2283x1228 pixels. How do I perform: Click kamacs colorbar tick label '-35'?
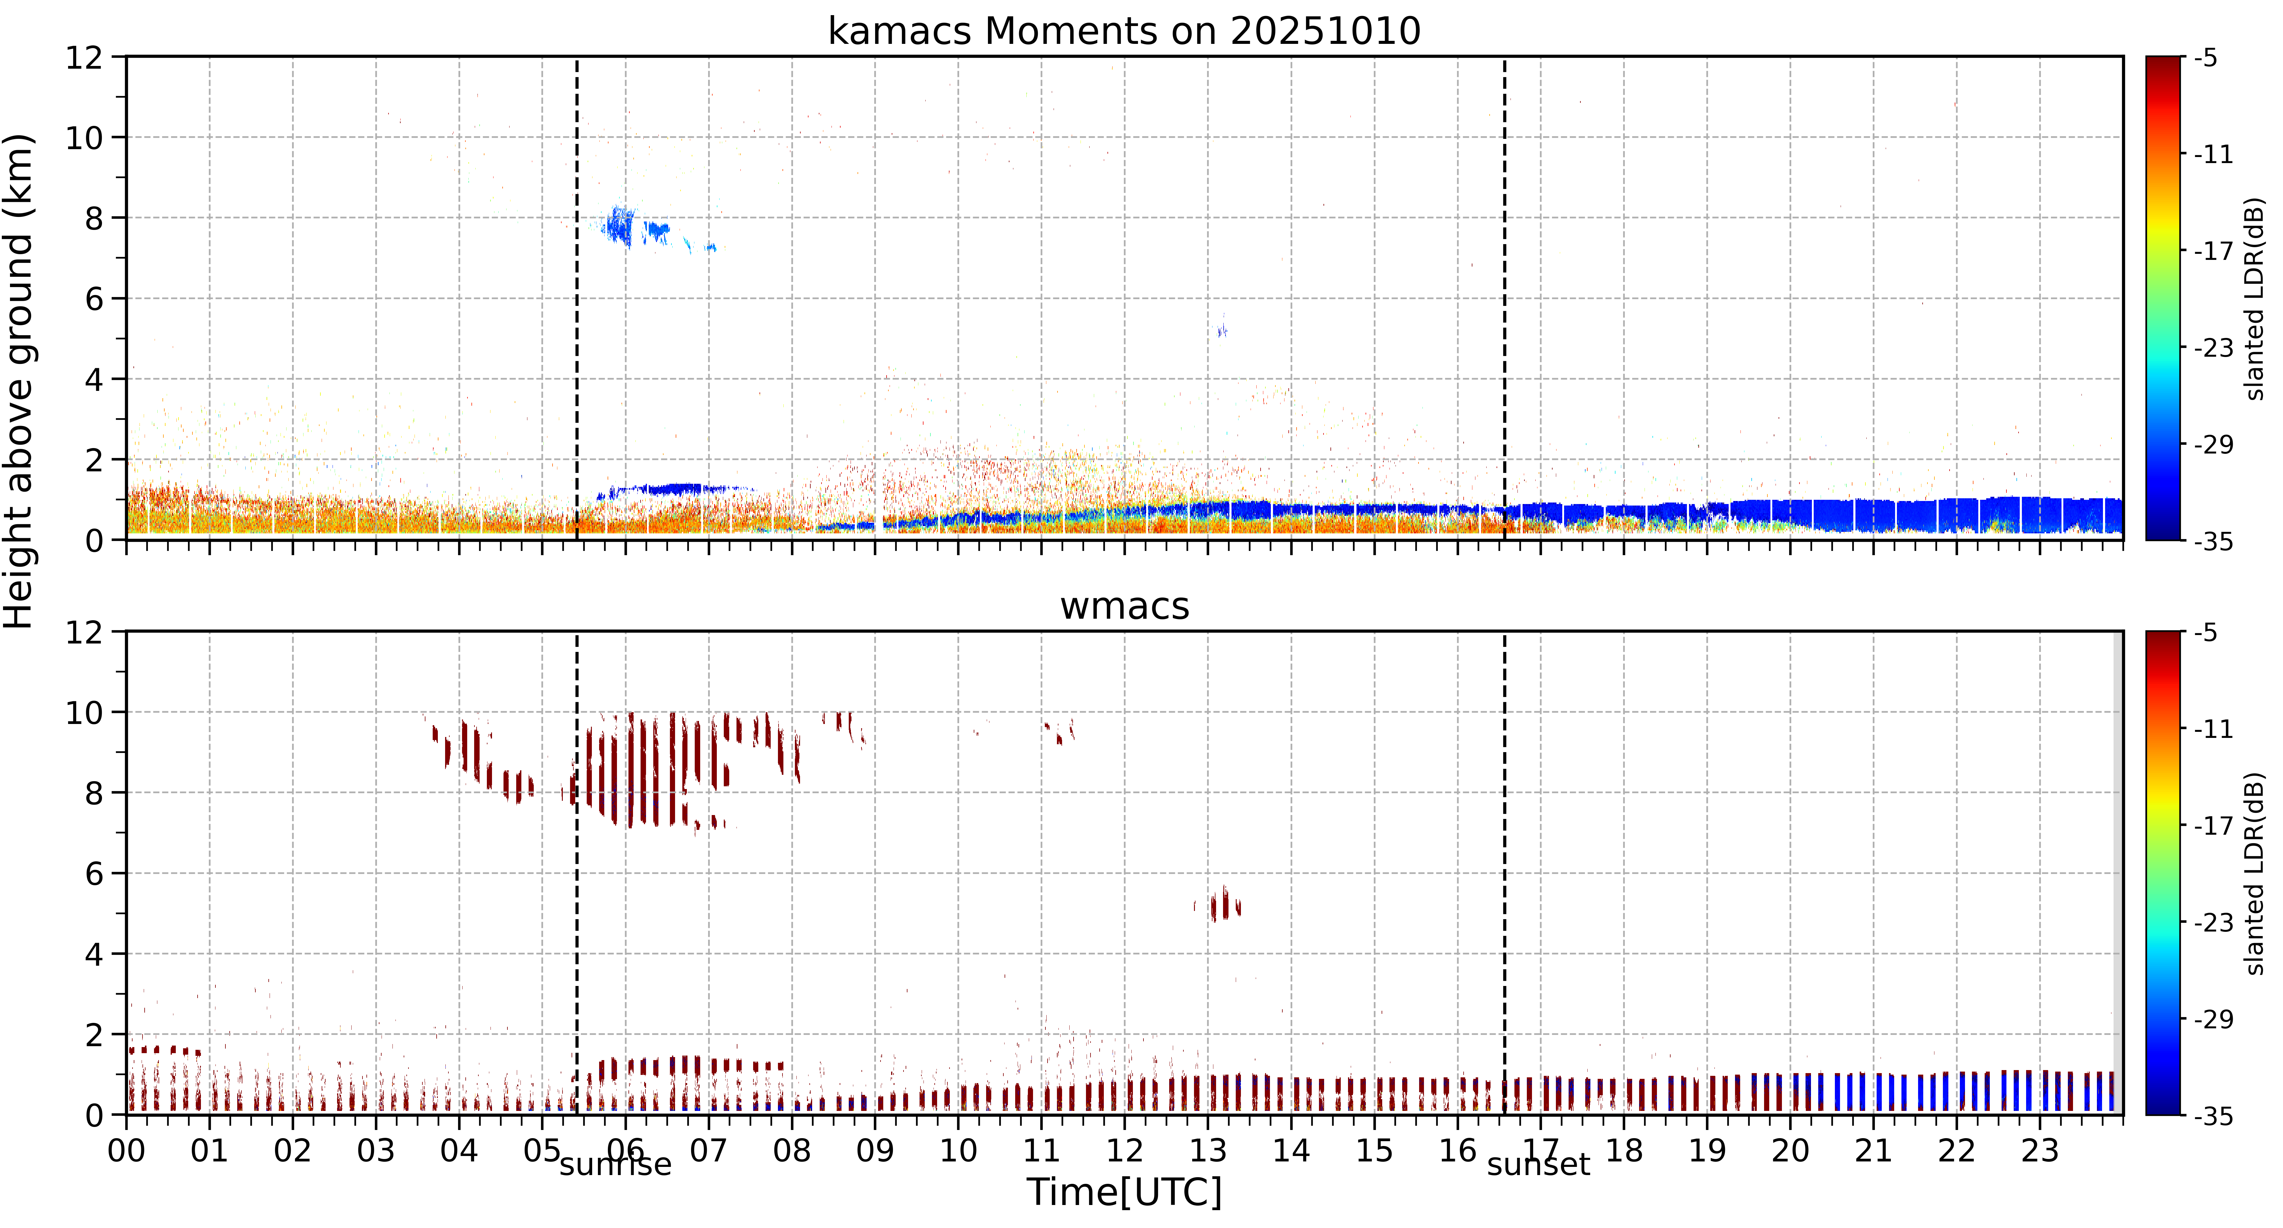click(2213, 541)
